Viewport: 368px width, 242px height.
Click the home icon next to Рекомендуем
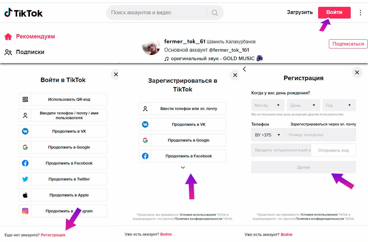(7, 37)
